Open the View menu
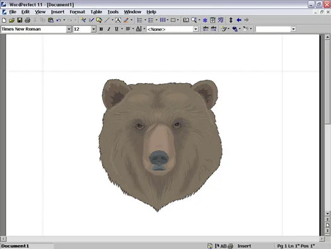Image resolution: width=331 pixels, height=249 pixels. [x=40, y=12]
